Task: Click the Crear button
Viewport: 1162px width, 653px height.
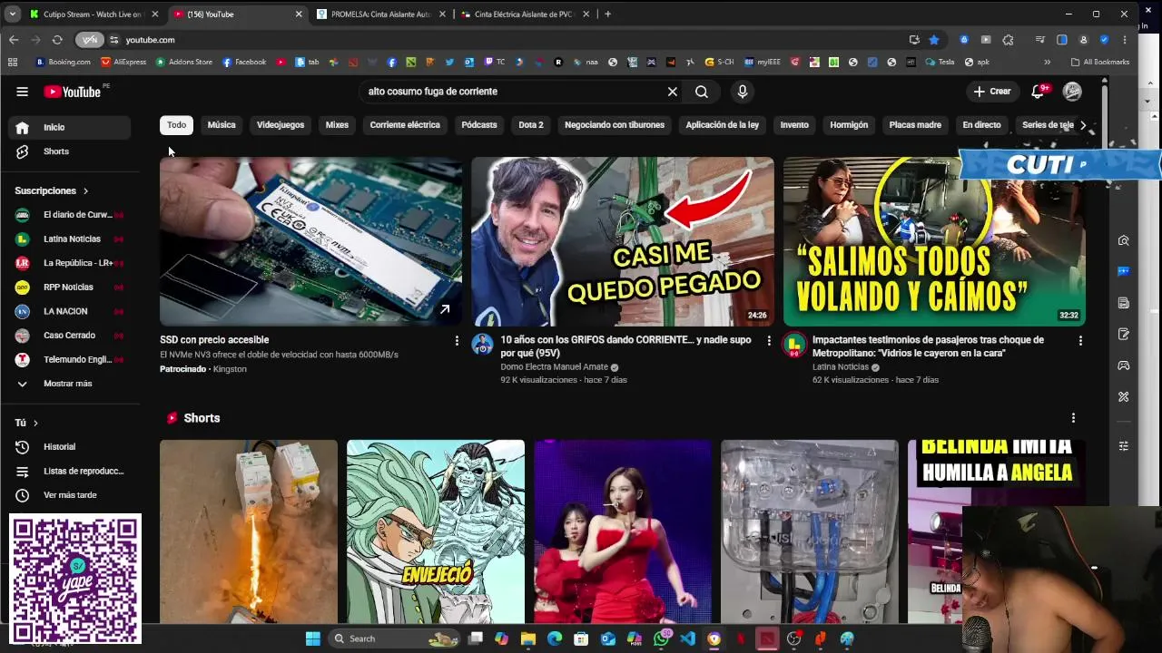Action: click(992, 92)
